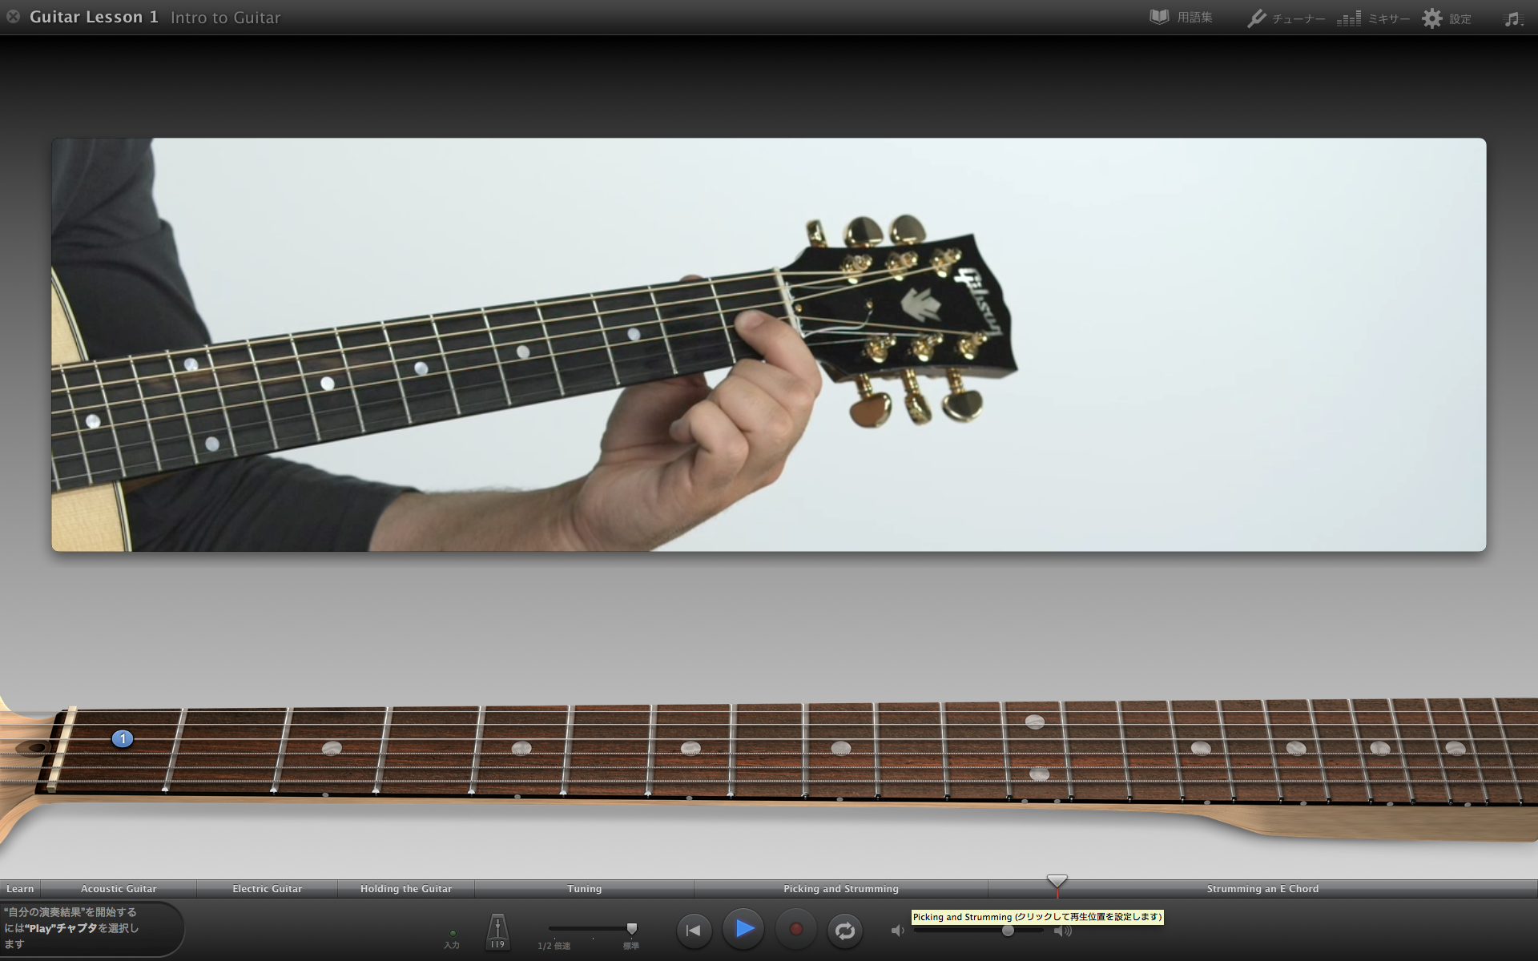
Task: Toggle the cycle loop button
Action: pyautogui.click(x=845, y=931)
